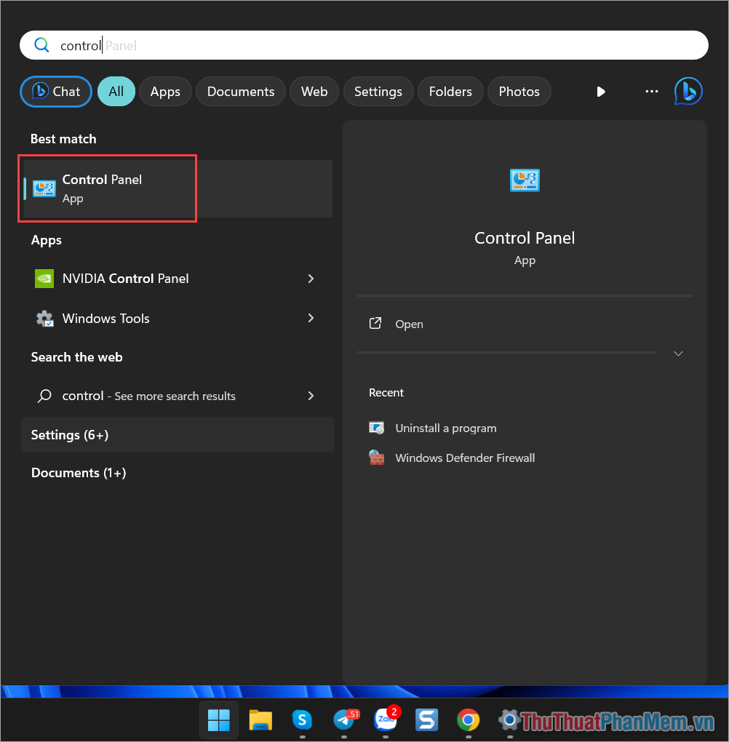Click the Windows Start button
This screenshot has width=729, height=742.
pyautogui.click(x=218, y=720)
